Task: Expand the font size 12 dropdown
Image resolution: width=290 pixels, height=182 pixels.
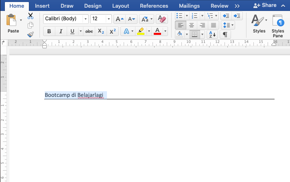Action: point(109,19)
